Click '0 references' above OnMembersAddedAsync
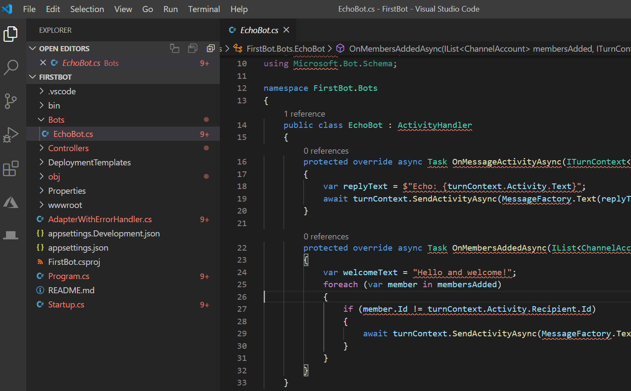This screenshot has width=631, height=391. (x=326, y=236)
